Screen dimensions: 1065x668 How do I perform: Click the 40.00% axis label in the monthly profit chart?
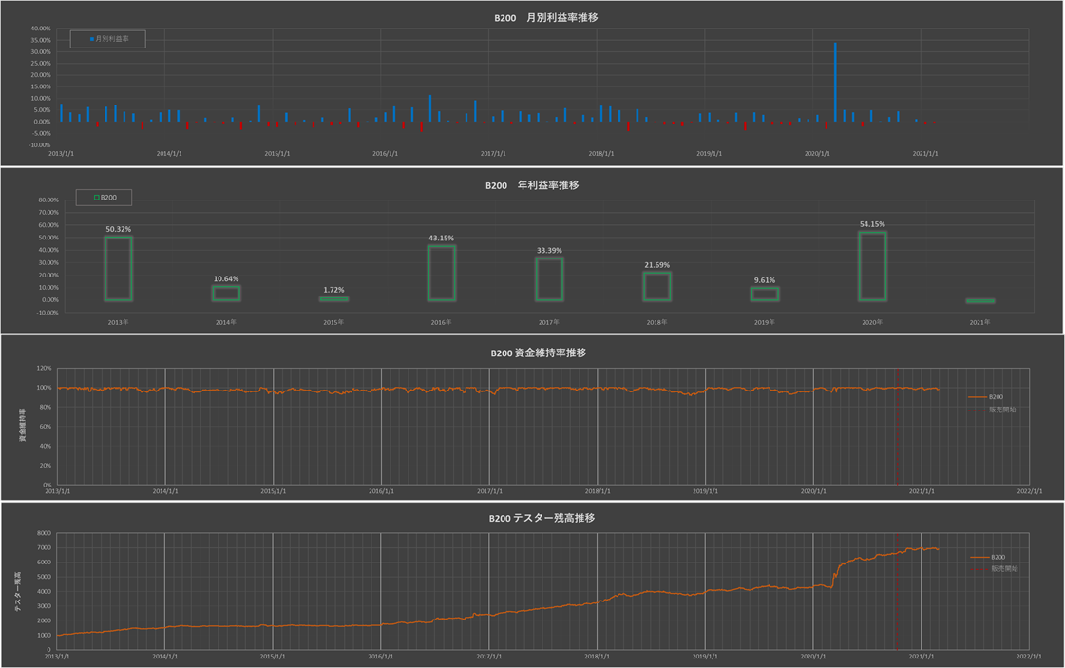(x=40, y=29)
